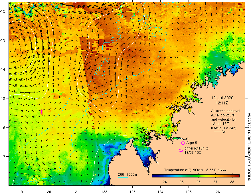Viewport: 251px width, 194px height.
Task: Click the 0.5m/s (1kt 24h) text
Action: click(x=224, y=128)
